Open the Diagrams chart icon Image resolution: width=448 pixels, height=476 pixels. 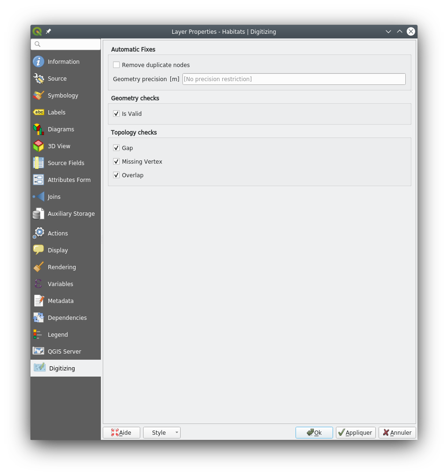click(38, 129)
